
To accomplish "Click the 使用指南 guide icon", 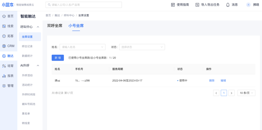I will (173, 5).
